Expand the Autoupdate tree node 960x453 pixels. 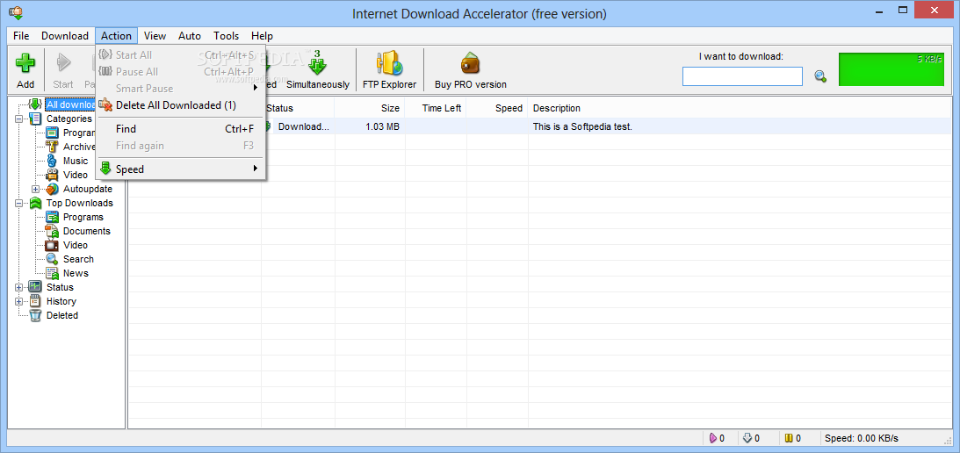coord(35,189)
